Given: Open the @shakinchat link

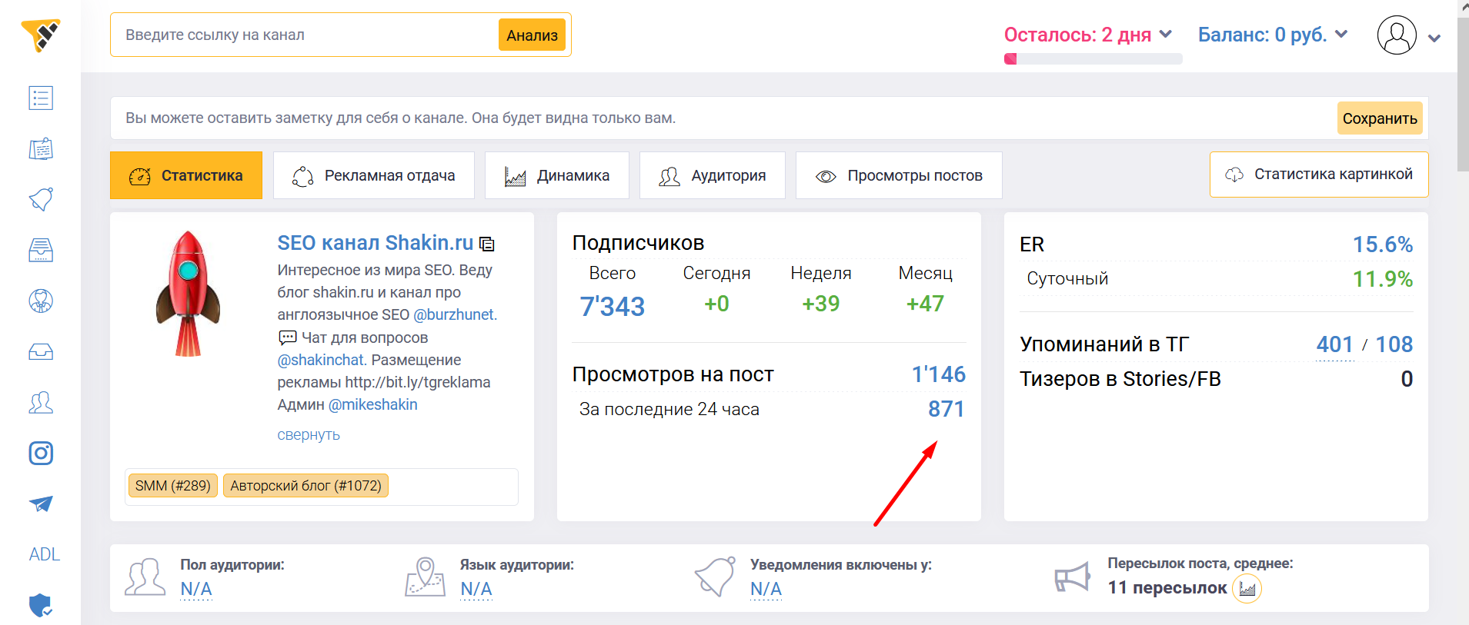Looking at the screenshot, I should 321,360.
